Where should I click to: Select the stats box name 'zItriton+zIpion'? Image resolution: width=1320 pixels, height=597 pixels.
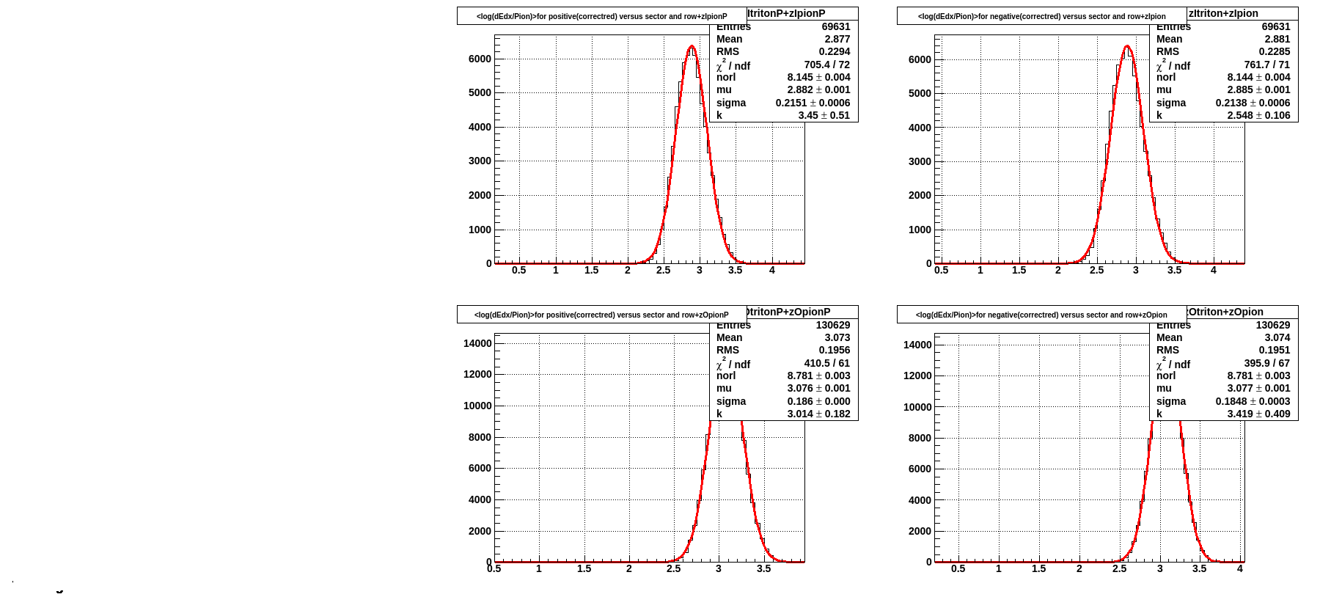coord(1223,13)
